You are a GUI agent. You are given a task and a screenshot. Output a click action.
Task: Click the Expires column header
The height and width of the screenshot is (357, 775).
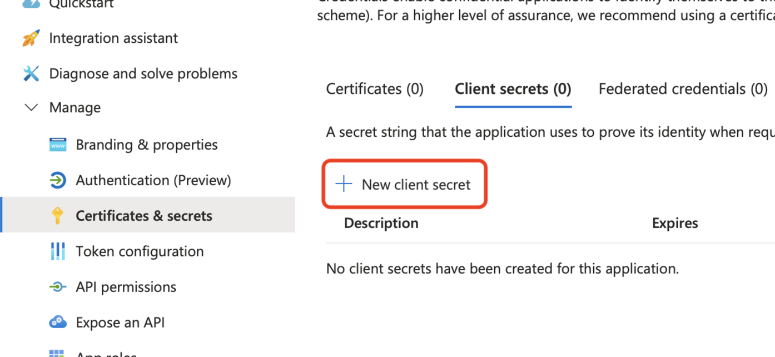[674, 222]
